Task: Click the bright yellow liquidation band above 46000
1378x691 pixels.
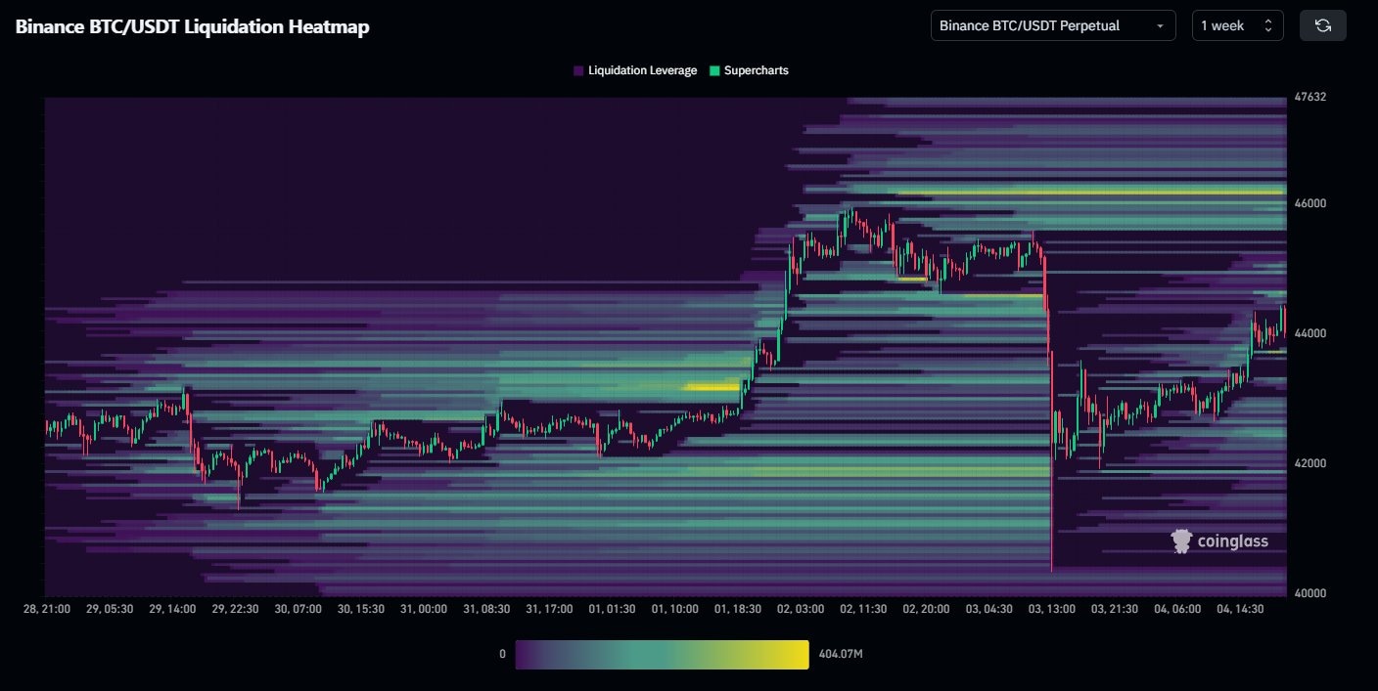Action: 1089,193
